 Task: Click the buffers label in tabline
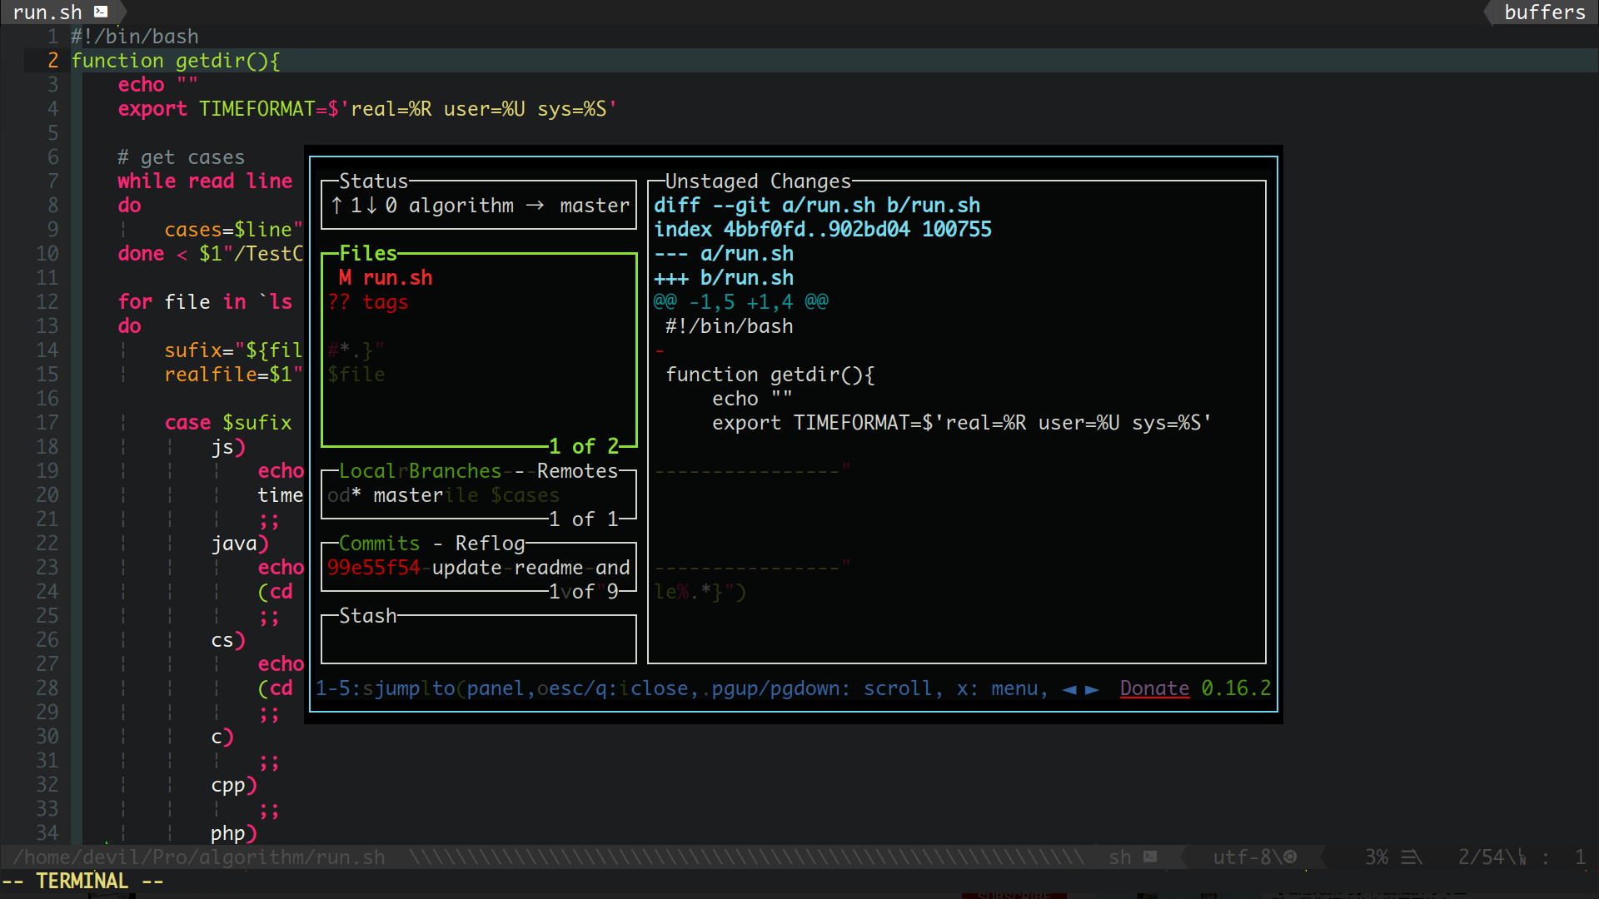click(x=1544, y=12)
